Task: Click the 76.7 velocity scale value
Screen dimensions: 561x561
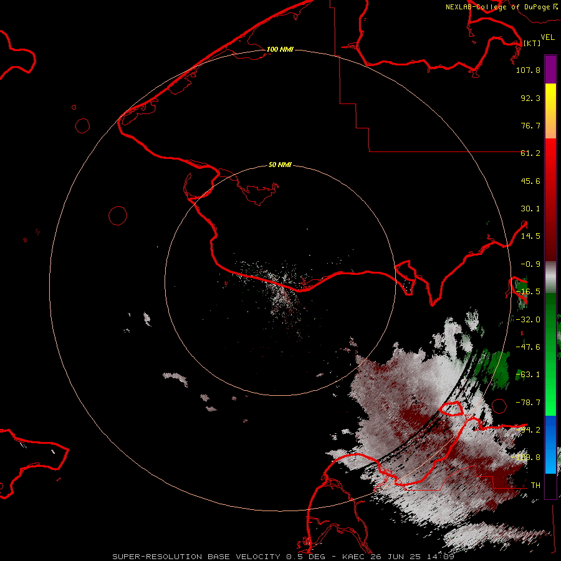Action: point(530,125)
